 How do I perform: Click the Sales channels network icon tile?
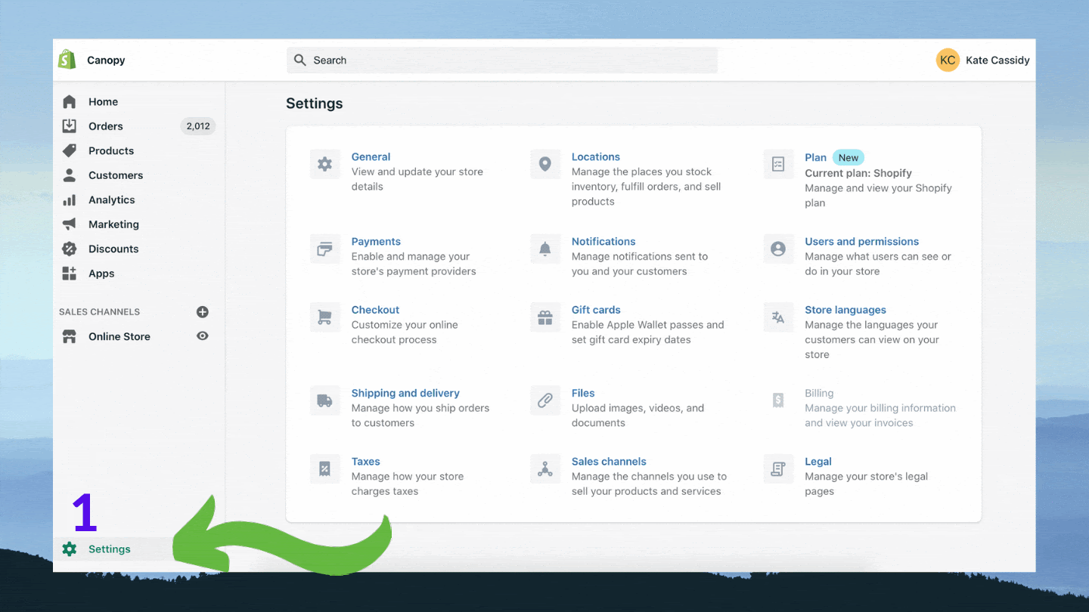[x=545, y=469]
